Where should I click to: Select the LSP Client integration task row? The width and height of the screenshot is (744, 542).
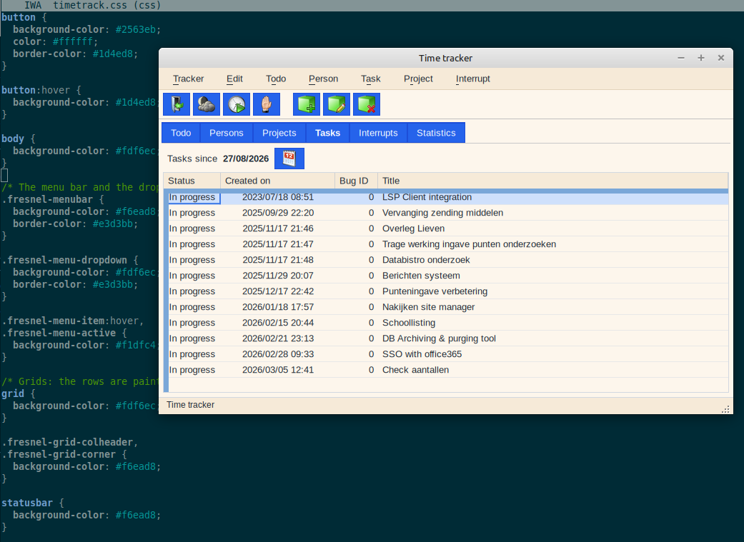pos(448,197)
